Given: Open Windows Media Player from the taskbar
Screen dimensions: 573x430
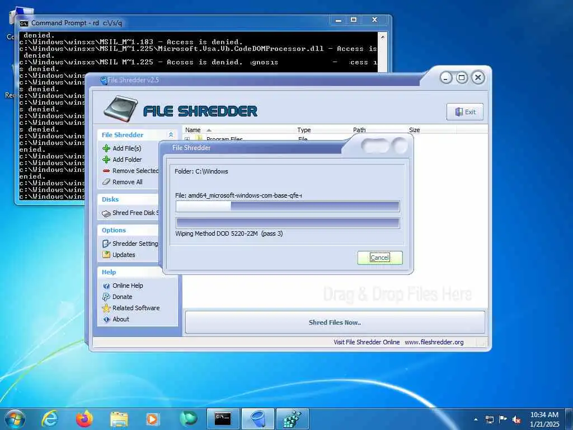Looking at the screenshot, I should pos(152,419).
